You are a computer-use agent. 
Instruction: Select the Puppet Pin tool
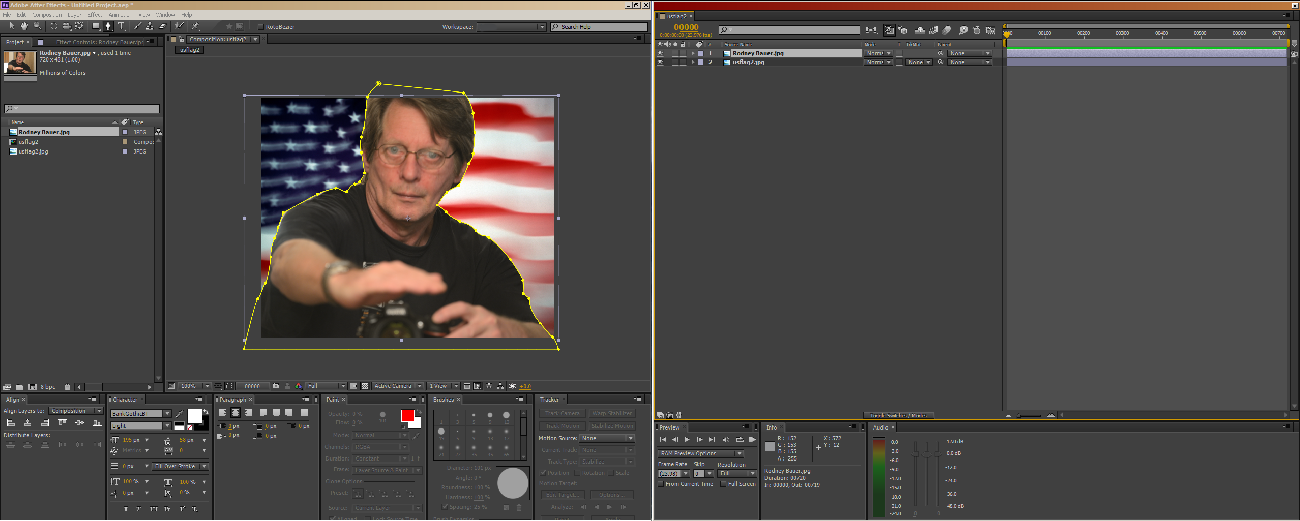(x=196, y=26)
